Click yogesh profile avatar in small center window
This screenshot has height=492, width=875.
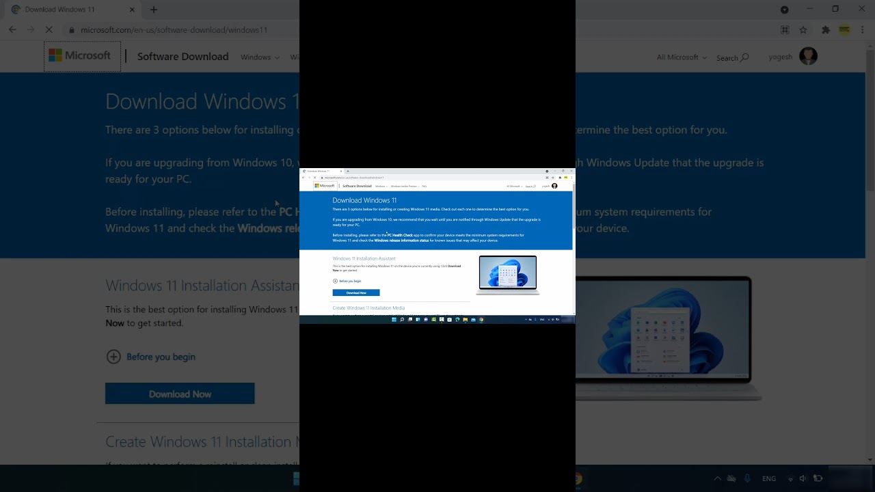554,186
